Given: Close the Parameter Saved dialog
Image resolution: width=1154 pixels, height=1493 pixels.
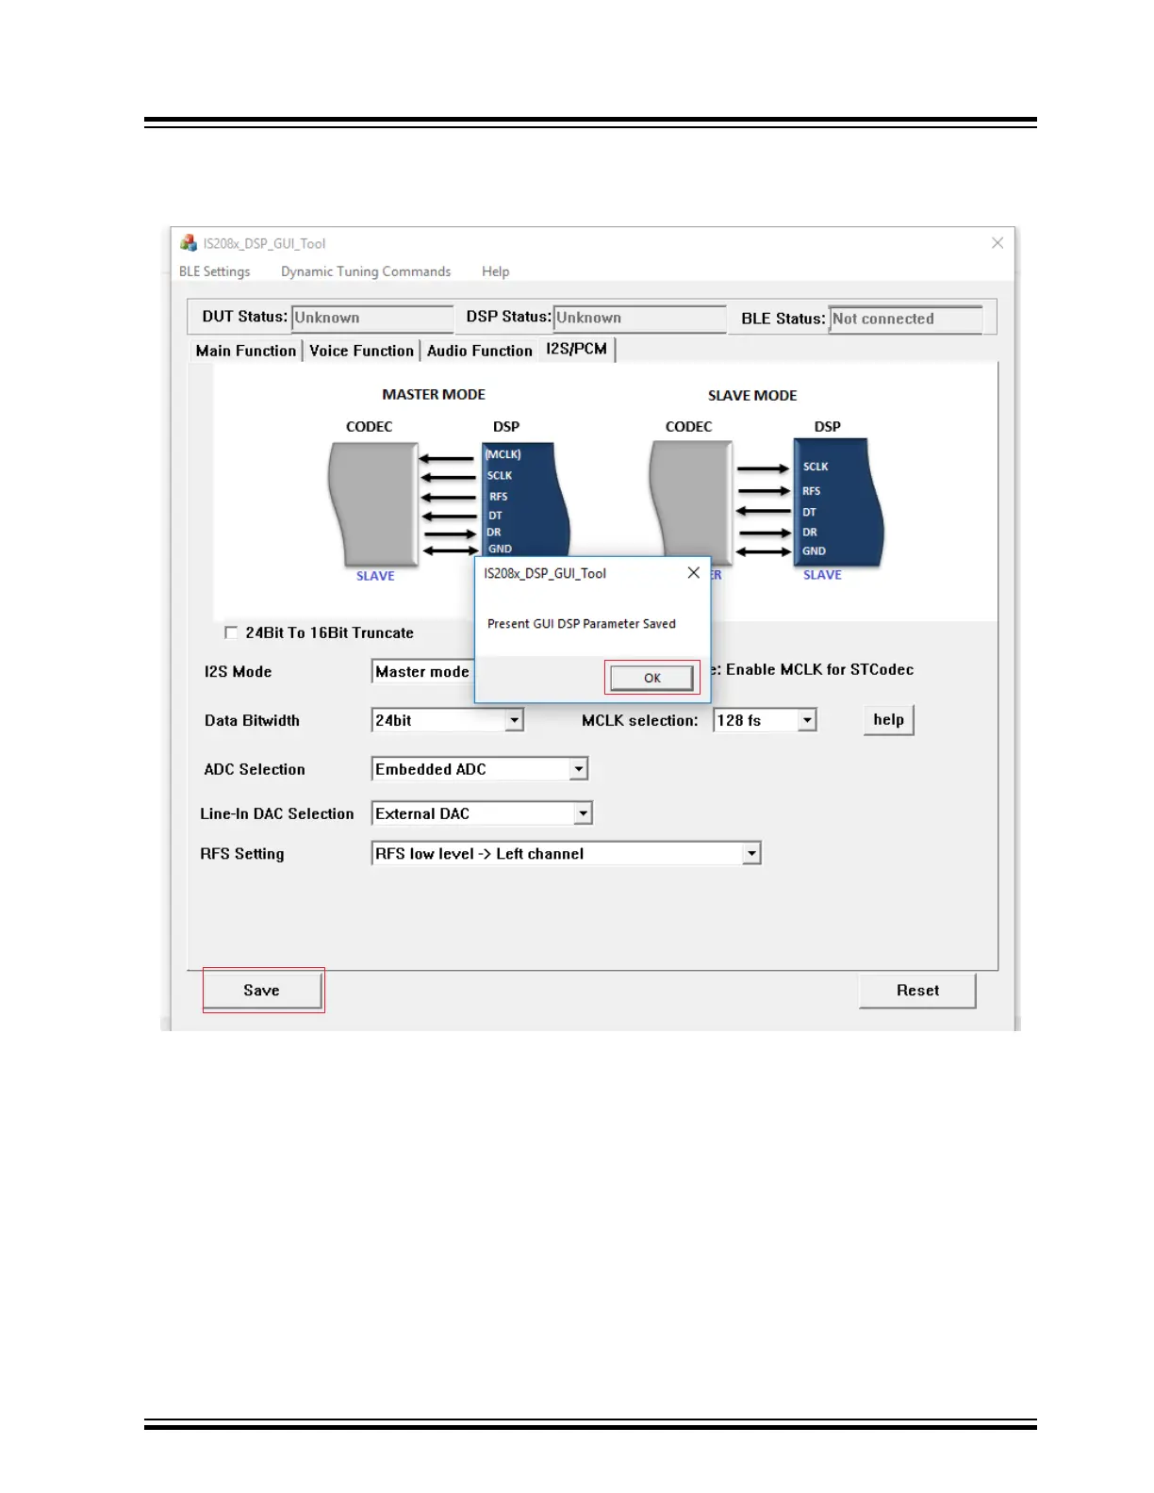Looking at the screenshot, I should pyautogui.click(x=693, y=573).
